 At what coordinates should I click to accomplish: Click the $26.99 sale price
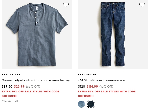(19, 87)
